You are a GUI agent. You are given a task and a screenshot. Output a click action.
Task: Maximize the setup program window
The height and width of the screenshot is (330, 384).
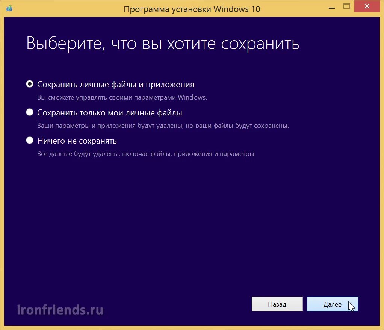tap(346, 6)
